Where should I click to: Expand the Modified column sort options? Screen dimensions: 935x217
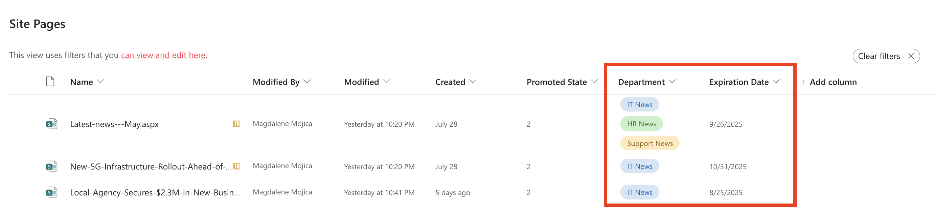[387, 82]
